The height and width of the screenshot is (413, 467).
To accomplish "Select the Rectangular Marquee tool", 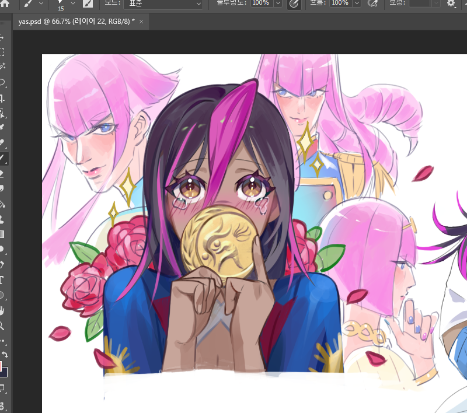I will pyautogui.click(x=2, y=52).
